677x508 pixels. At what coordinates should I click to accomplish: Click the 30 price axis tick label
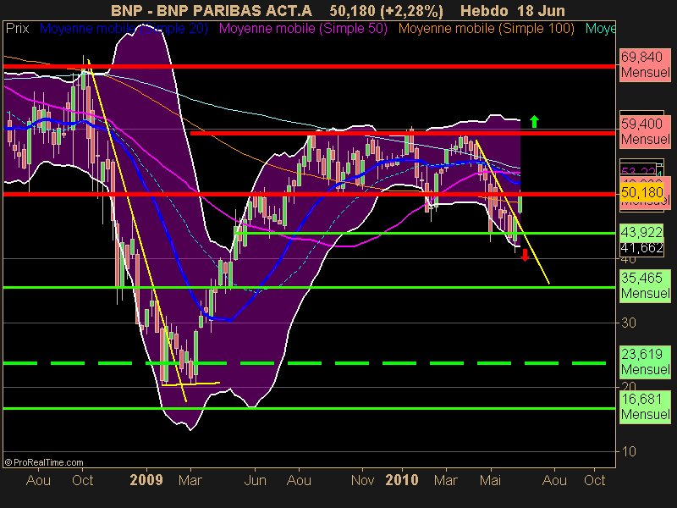[x=629, y=323]
